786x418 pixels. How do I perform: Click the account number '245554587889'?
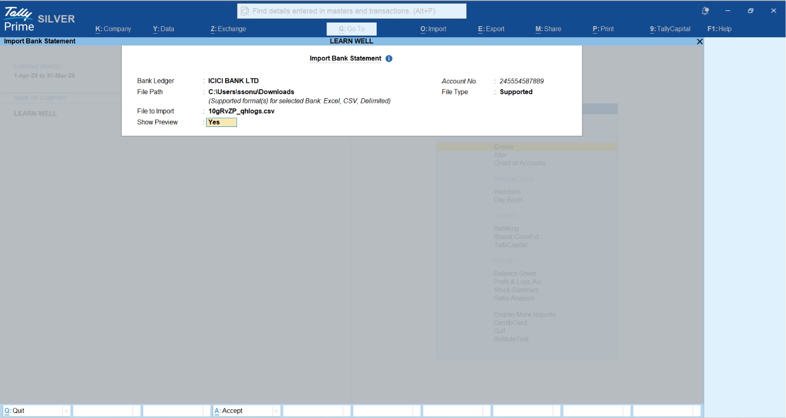(x=521, y=81)
